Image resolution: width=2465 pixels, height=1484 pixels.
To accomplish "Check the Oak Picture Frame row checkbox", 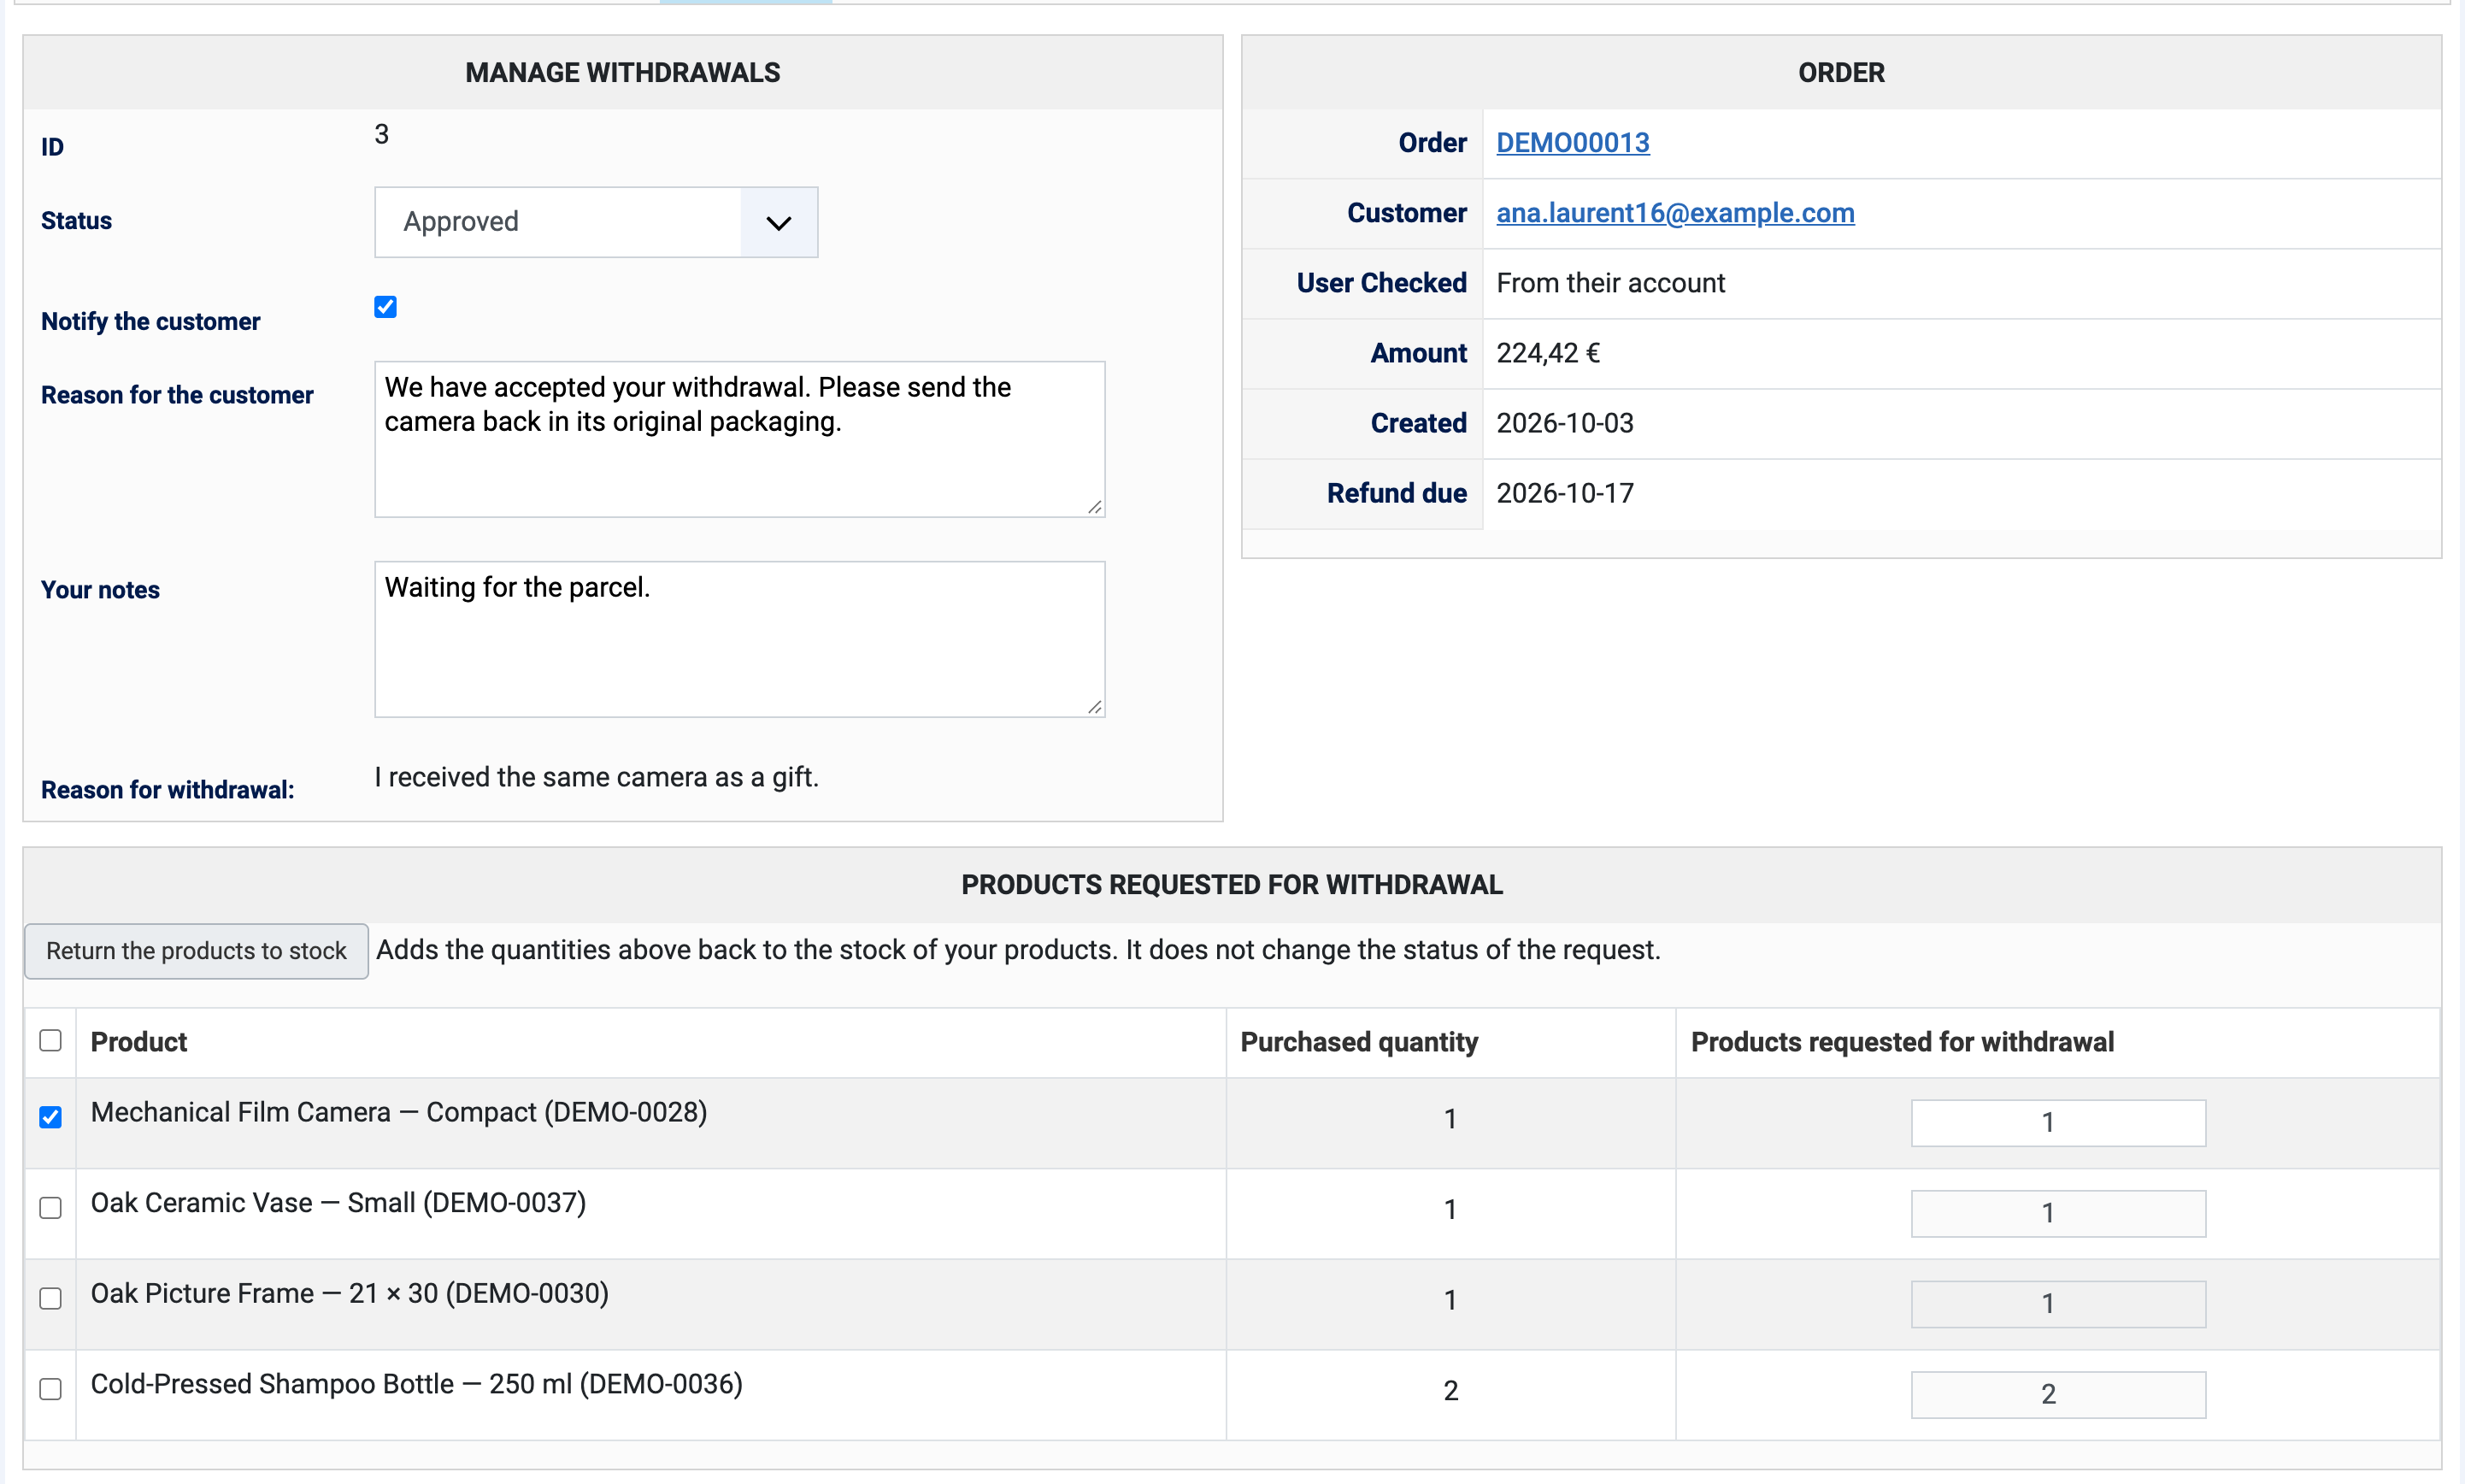I will point(51,1298).
